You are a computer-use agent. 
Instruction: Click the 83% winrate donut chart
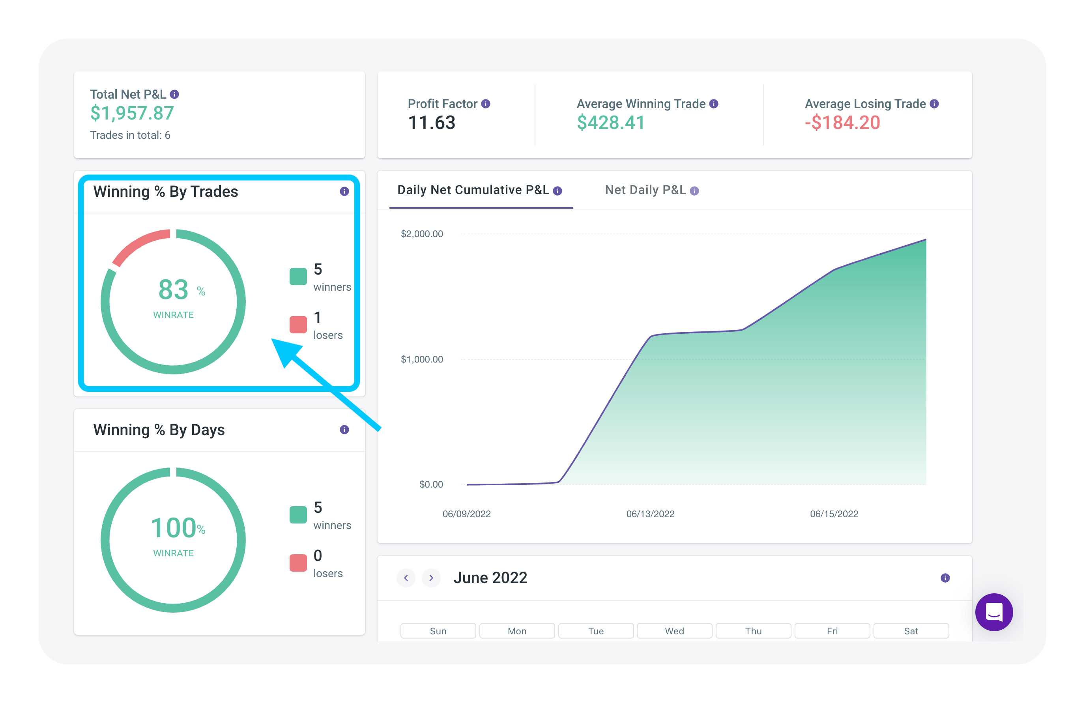point(173,301)
